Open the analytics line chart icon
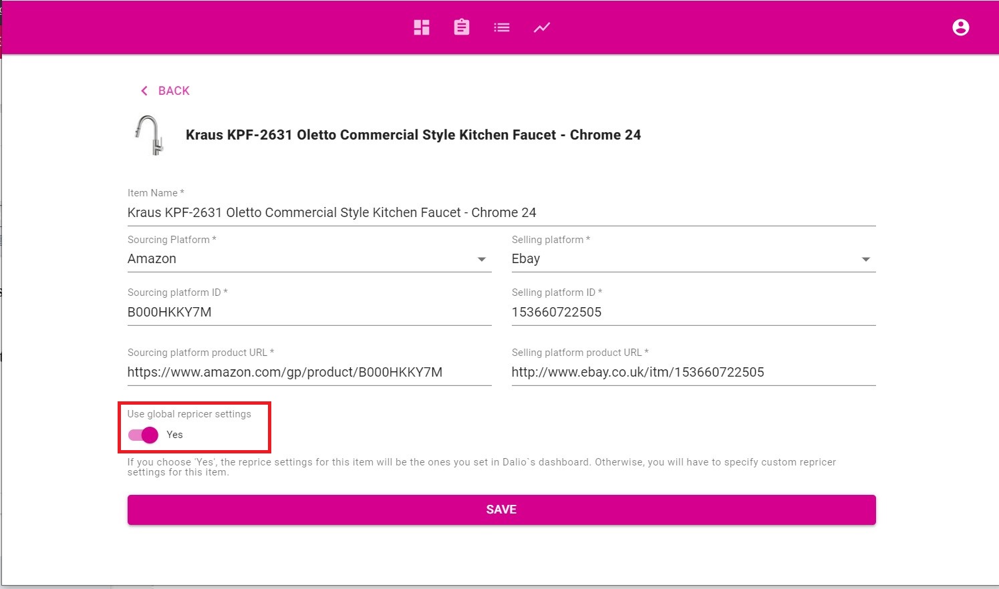 [x=542, y=27]
